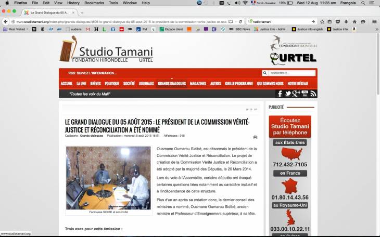Open the GRANDS DIALOGUES nav item
380x237 pixels.
point(172,84)
